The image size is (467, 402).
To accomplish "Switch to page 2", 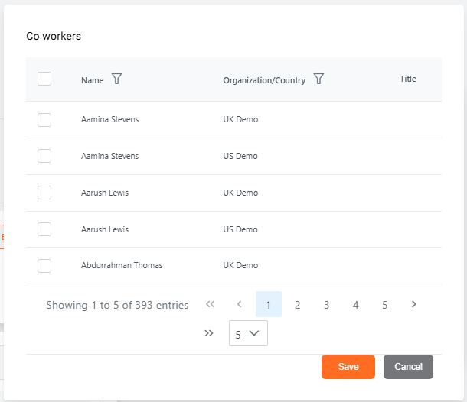I will pos(297,305).
